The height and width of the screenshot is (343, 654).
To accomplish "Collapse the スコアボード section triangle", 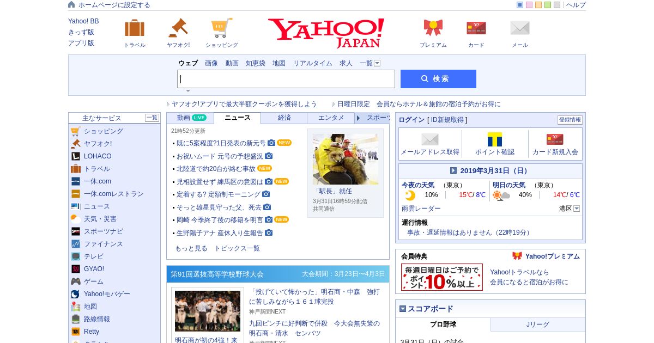I will click(x=403, y=309).
